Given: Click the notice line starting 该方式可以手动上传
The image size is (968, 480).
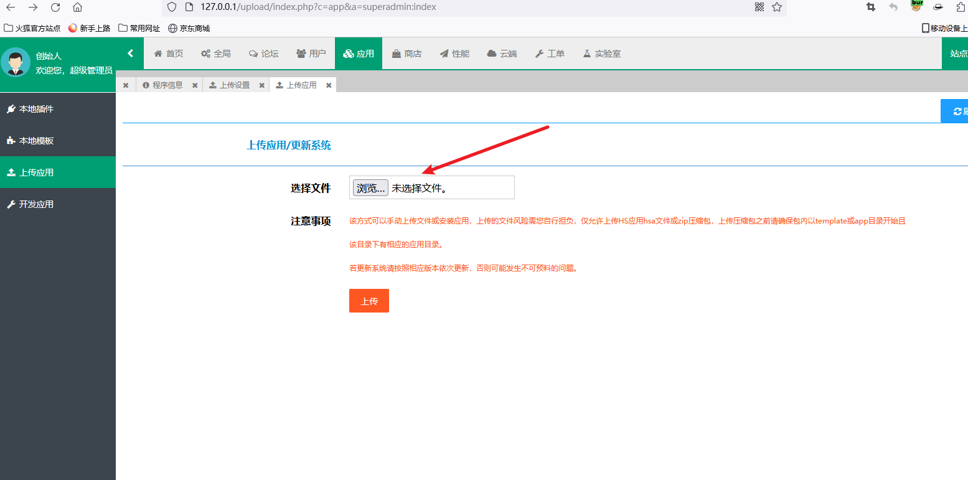Looking at the screenshot, I should (x=627, y=221).
